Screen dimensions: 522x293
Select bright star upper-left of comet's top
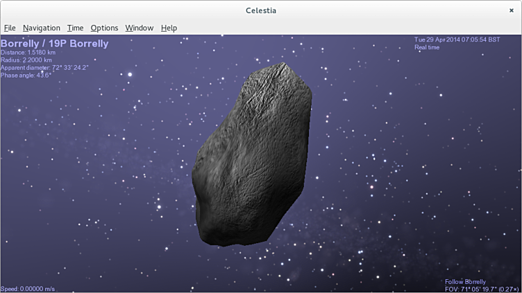click(130, 74)
